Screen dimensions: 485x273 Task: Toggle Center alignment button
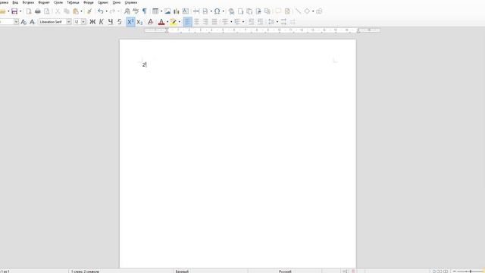pos(196,22)
